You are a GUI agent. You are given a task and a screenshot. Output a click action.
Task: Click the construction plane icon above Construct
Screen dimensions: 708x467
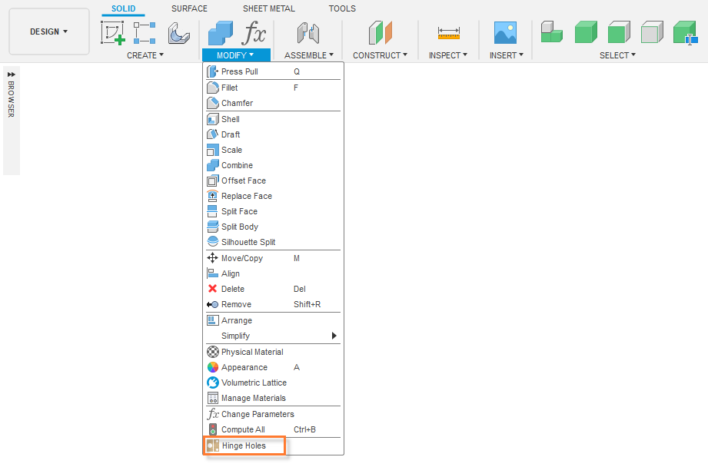coord(380,33)
